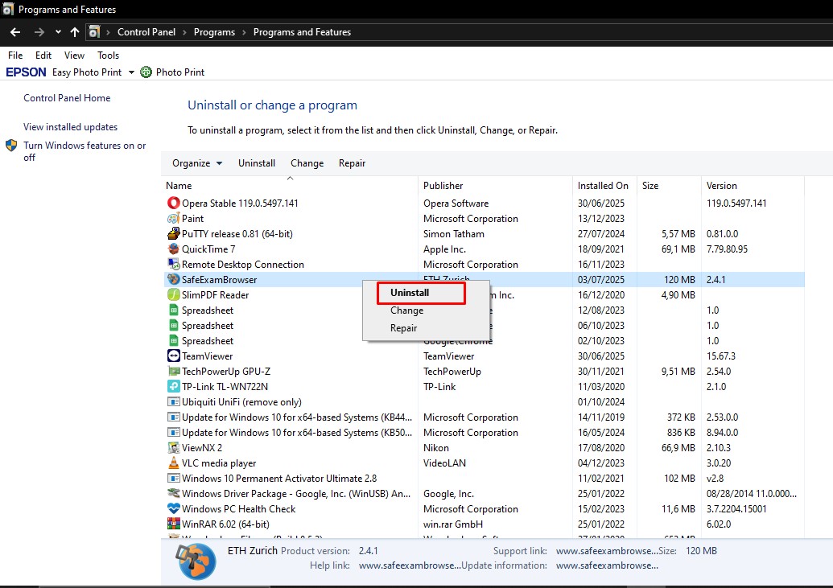Open the Organize dropdown
The width and height of the screenshot is (833, 588).
(197, 163)
